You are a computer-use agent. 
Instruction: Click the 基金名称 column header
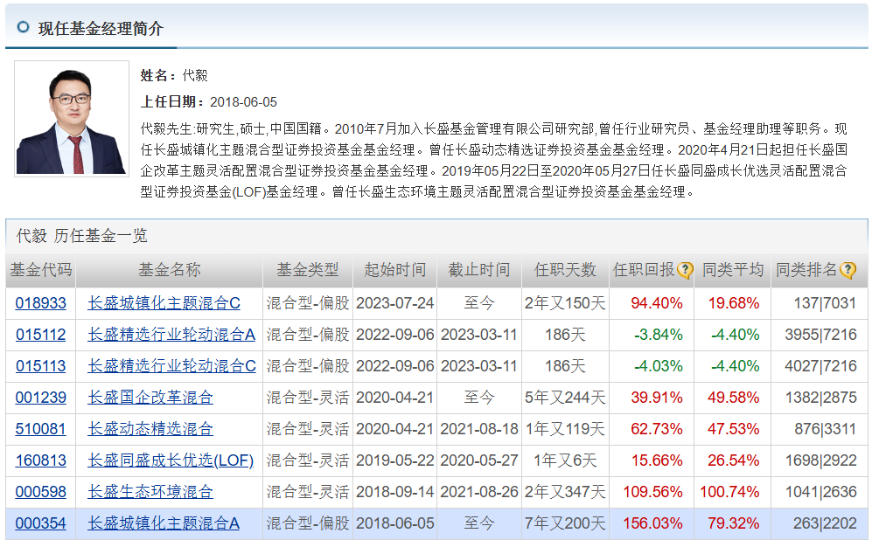(x=169, y=271)
